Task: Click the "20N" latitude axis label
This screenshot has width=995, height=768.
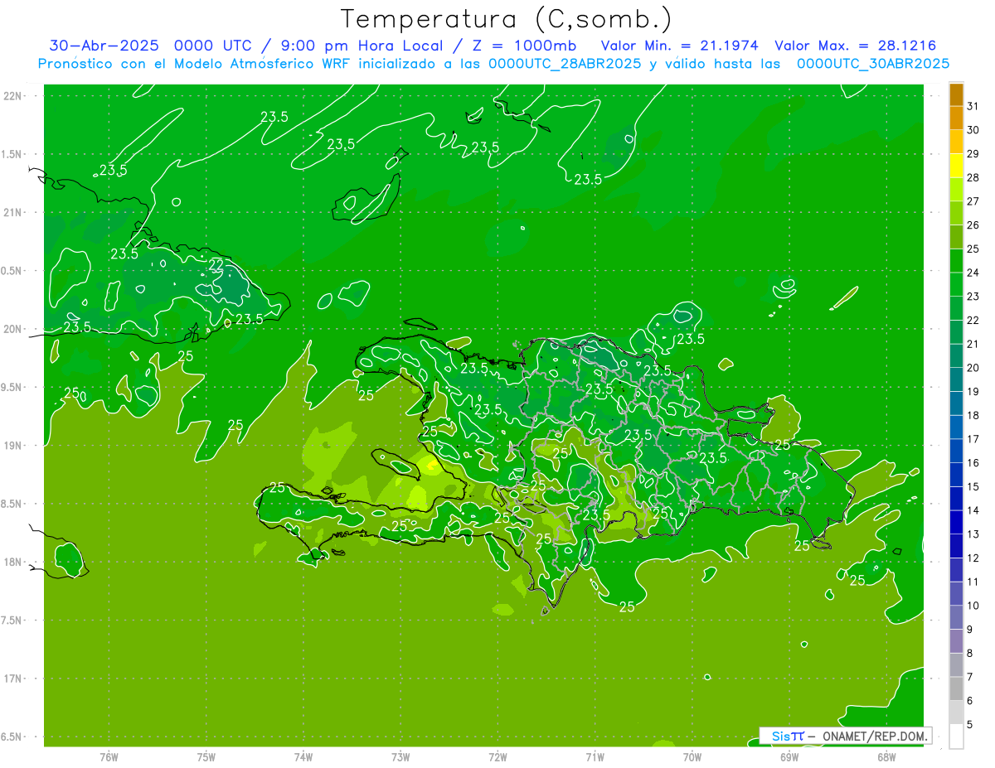Action: pyautogui.click(x=13, y=329)
